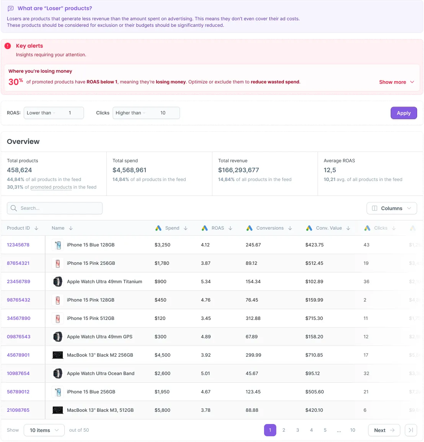This screenshot has width=424, height=442.
Task: Open the Columns dropdown
Action: click(391, 208)
